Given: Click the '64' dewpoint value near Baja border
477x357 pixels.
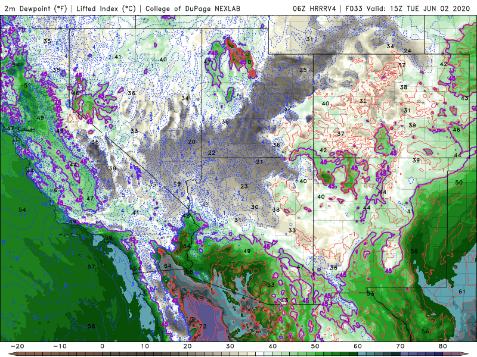Looking at the screenshot, I should point(168,266).
